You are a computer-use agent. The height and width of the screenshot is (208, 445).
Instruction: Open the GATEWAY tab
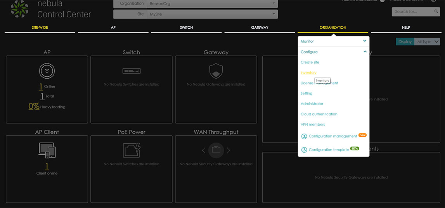click(x=260, y=28)
